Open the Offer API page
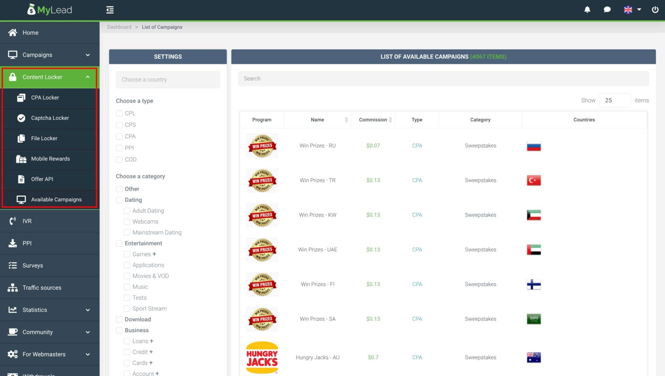 42,179
